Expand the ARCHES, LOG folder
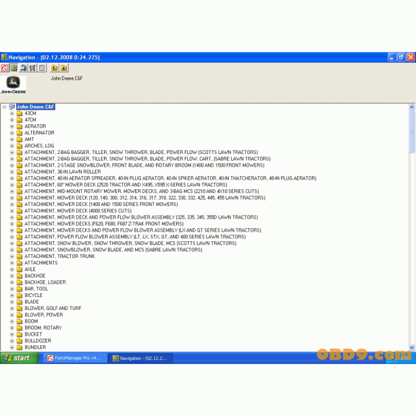The width and height of the screenshot is (416, 416). coord(12,146)
